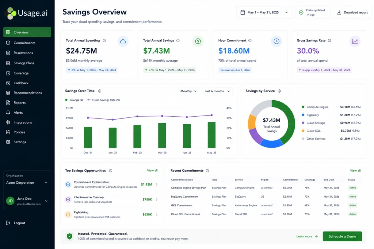The image size is (374, 249).
Task: Click info icon beside Savings by Service
Action: [x=279, y=91]
